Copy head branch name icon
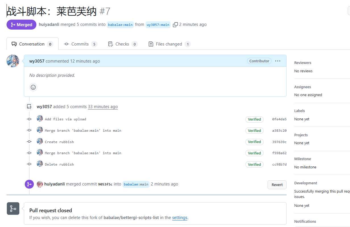 pyautogui.click(x=175, y=25)
